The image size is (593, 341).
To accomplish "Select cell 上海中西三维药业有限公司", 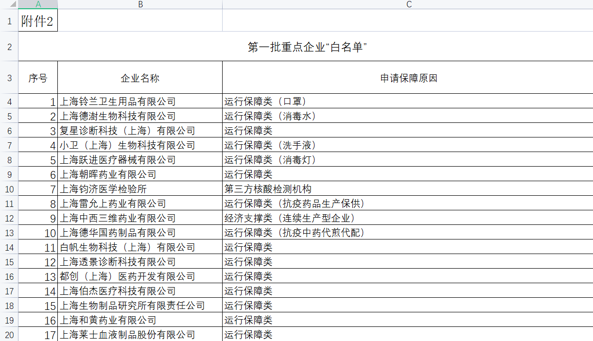I will pyautogui.click(x=140, y=218).
